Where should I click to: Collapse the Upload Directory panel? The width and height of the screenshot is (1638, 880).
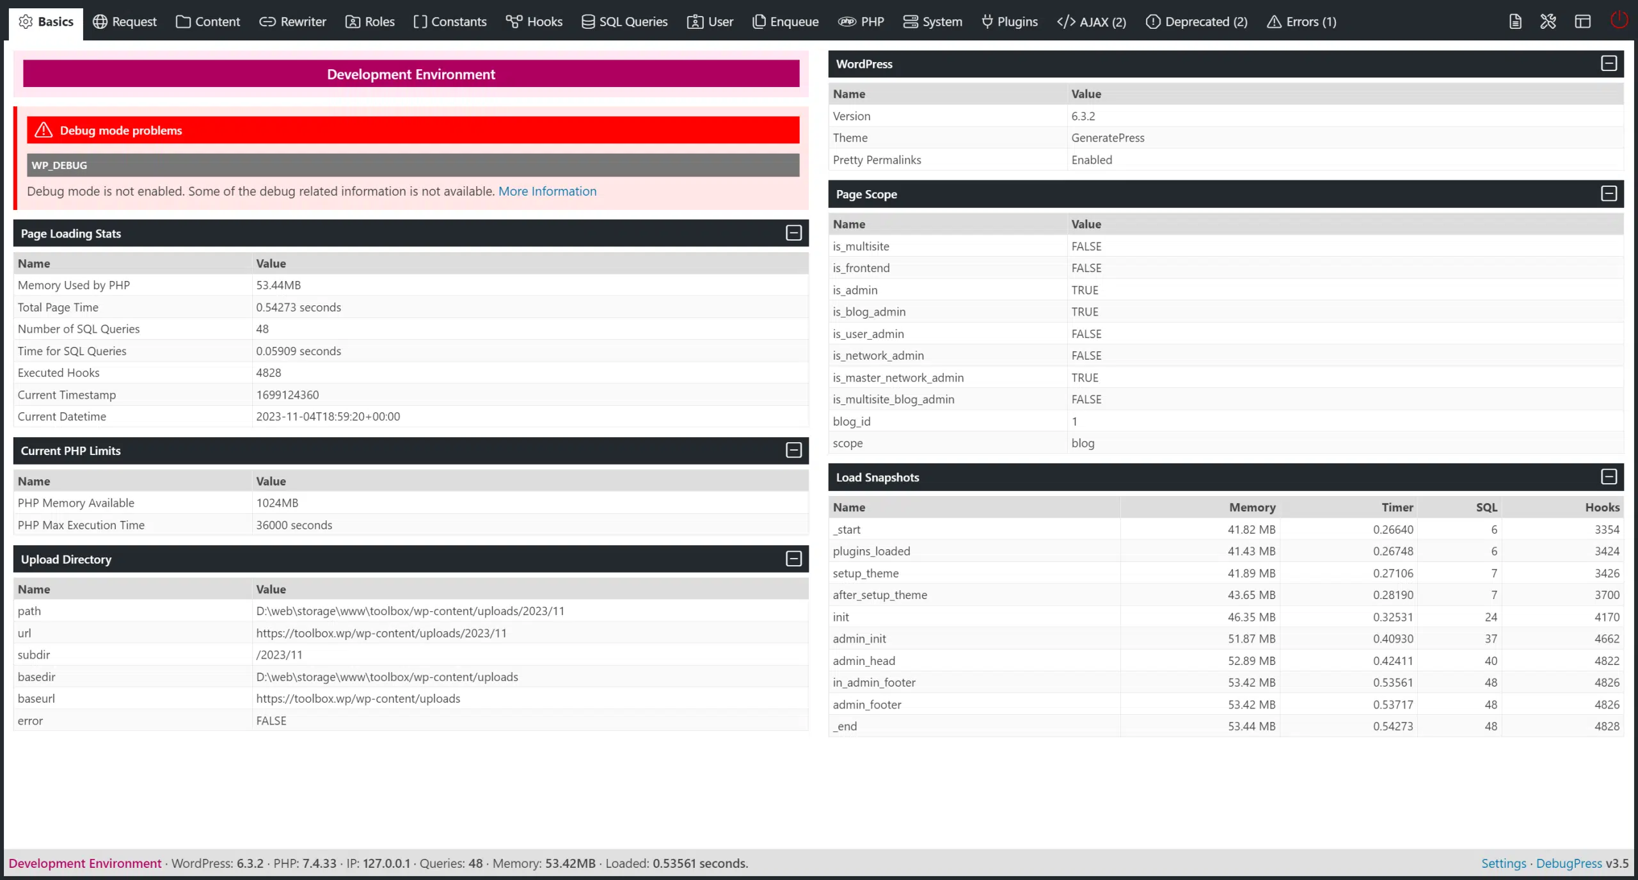(x=793, y=559)
